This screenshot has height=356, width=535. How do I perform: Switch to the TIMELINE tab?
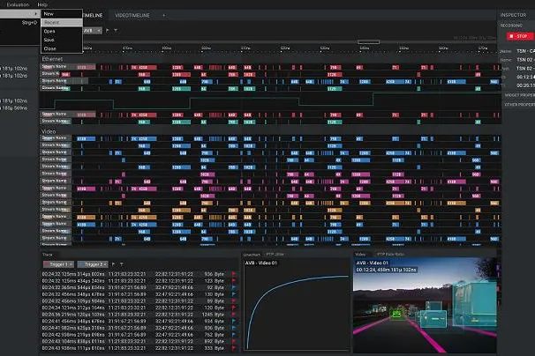(93, 15)
